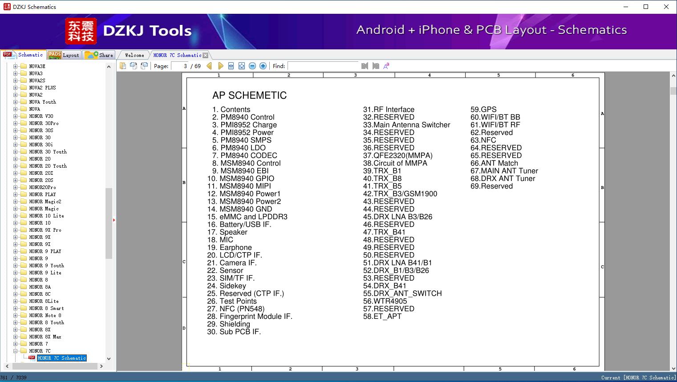
Task: Expand the HONOR 9X Pro folder
Action: coord(16,230)
